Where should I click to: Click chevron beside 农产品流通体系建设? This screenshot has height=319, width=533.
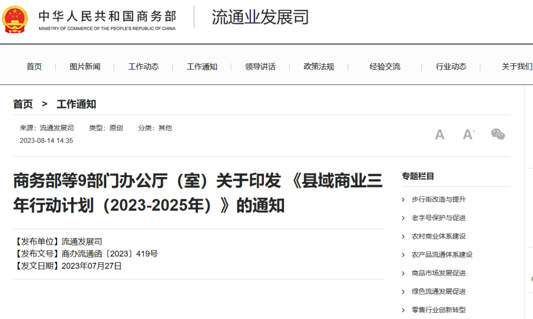[x=403, y=255]
